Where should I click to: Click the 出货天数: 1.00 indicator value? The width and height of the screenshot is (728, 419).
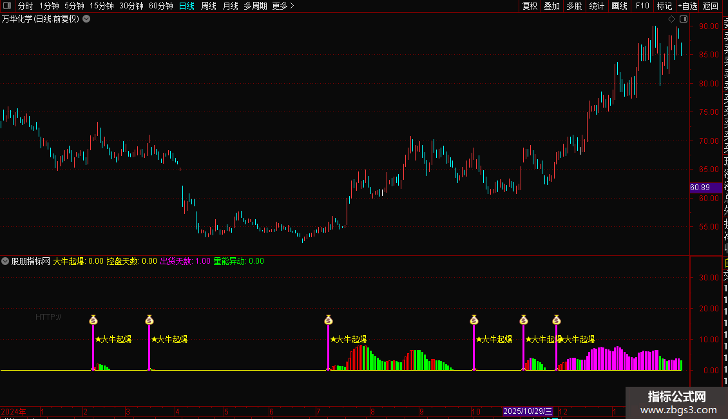coord(186,261)
